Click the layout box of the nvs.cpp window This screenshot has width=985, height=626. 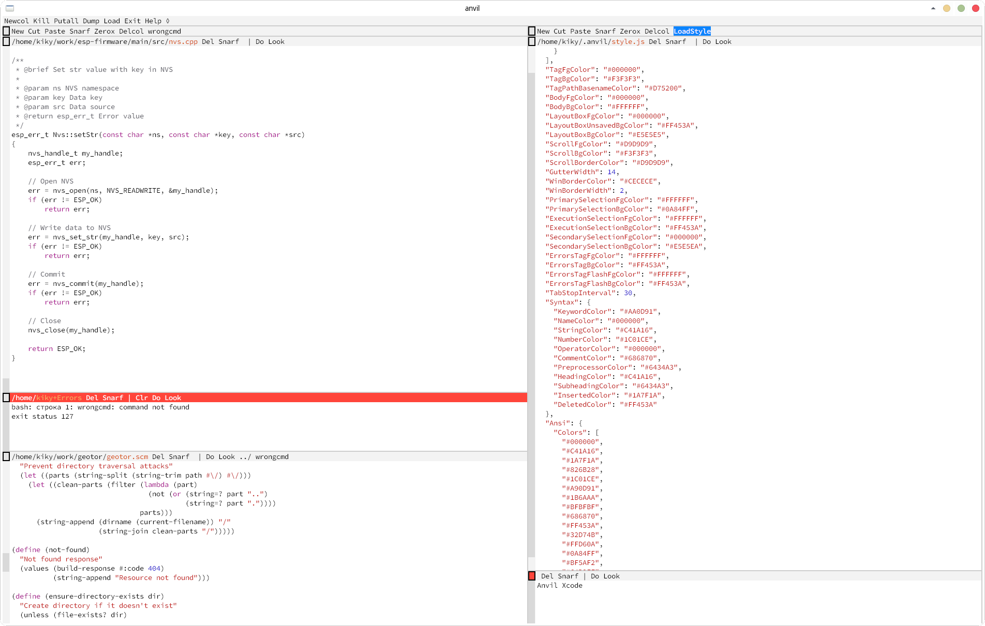click(x=6, y=41)
